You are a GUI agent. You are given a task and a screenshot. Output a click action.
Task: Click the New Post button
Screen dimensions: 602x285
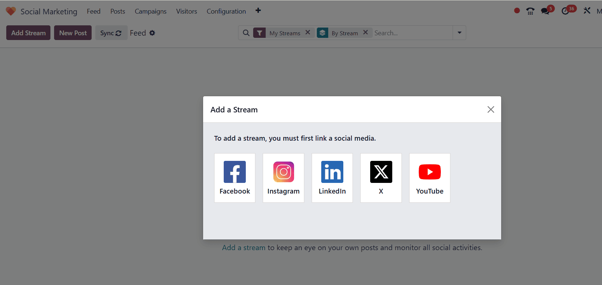pyautogui.click(x=73, y=33)
